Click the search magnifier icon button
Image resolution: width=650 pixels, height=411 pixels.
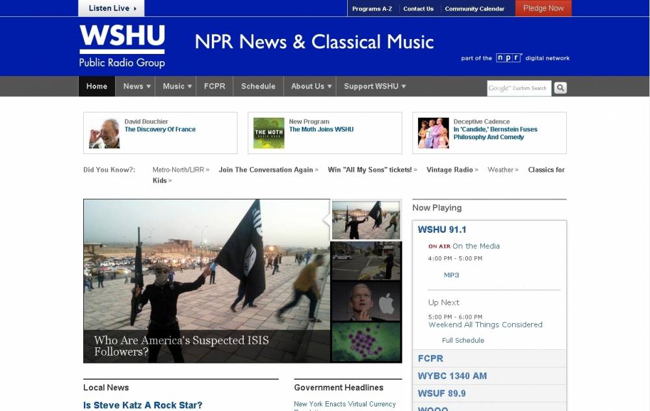[560, 88]
